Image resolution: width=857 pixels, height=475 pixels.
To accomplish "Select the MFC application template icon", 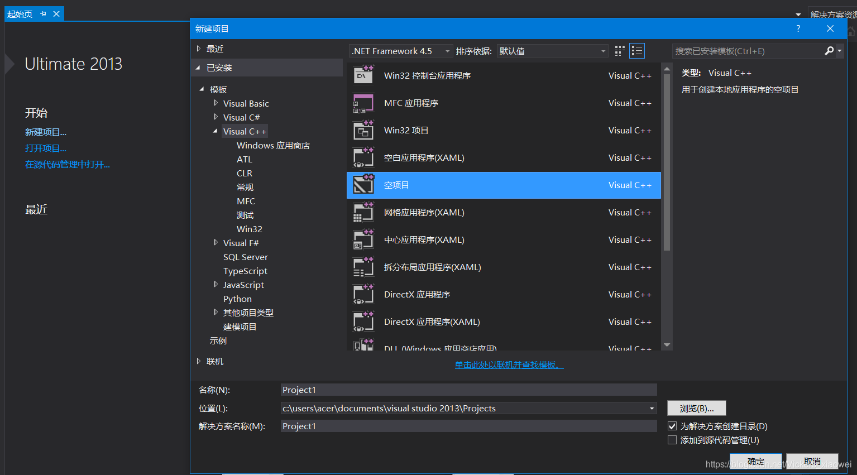I will (363, 103).
